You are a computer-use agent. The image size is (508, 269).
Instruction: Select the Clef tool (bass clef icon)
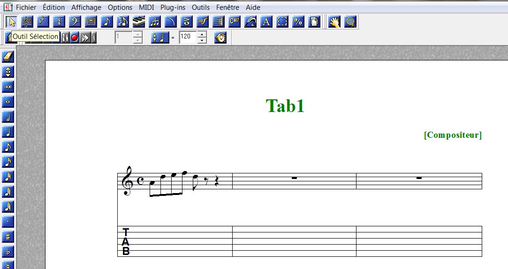(75, 22)
